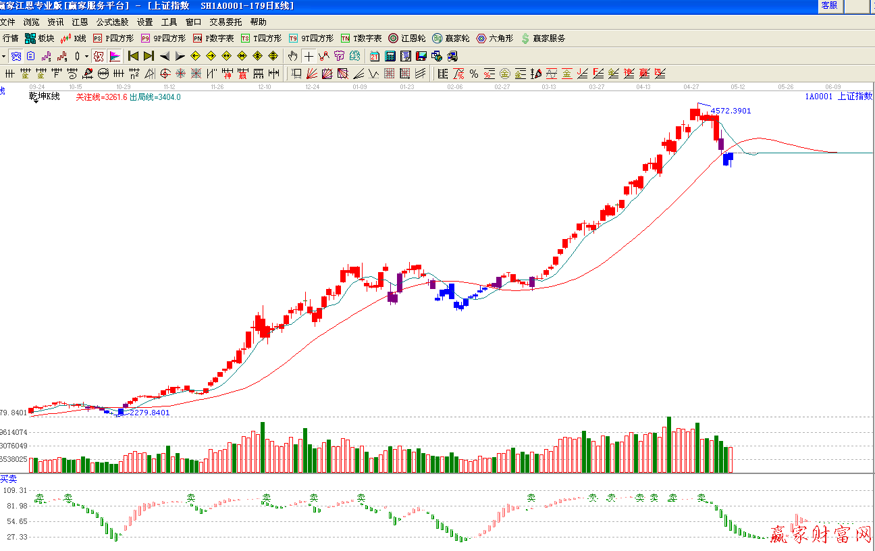875x551 pixels.
Task: Click the 4572.3901 peak price marker
Action: pos(731,111)
